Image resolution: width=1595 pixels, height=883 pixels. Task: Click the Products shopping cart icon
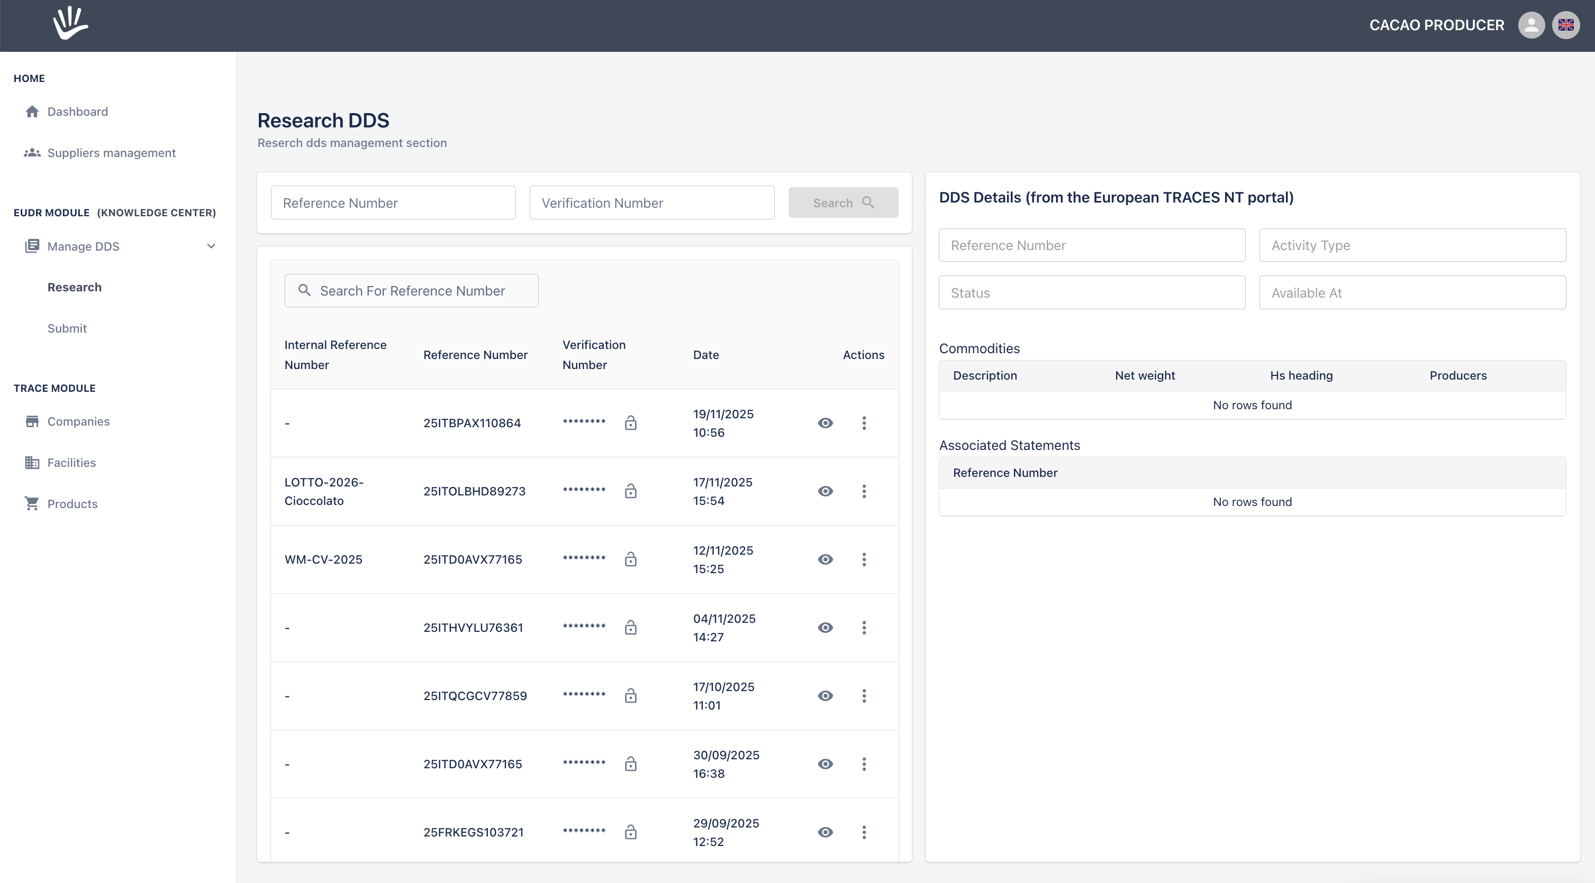click(32, 503)
